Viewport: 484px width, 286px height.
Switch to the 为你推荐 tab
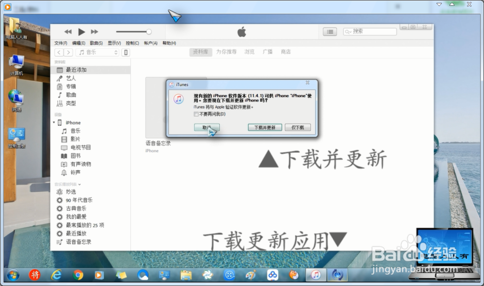[226, 52]
